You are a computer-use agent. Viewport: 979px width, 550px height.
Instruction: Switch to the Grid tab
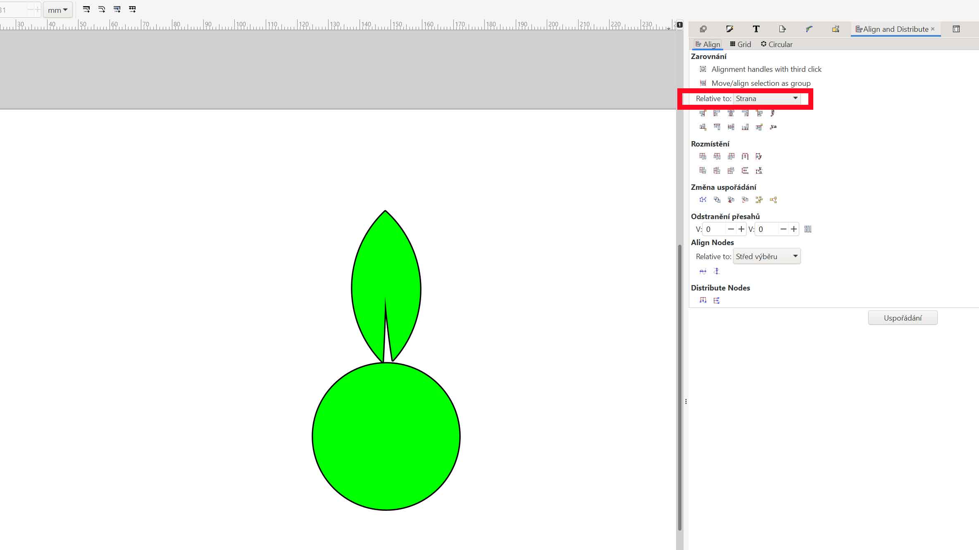tap(740, 44)
